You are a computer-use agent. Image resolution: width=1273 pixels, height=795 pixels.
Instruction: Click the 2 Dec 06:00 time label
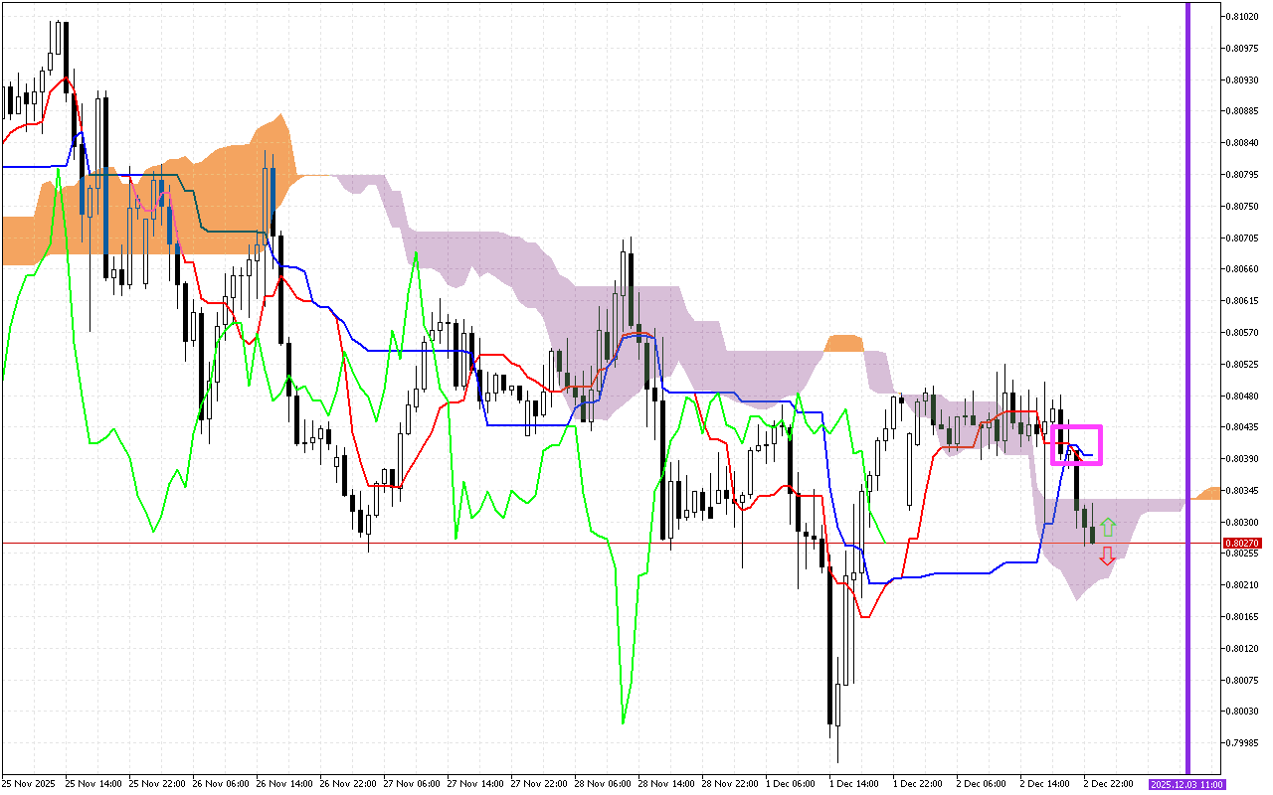982,784
